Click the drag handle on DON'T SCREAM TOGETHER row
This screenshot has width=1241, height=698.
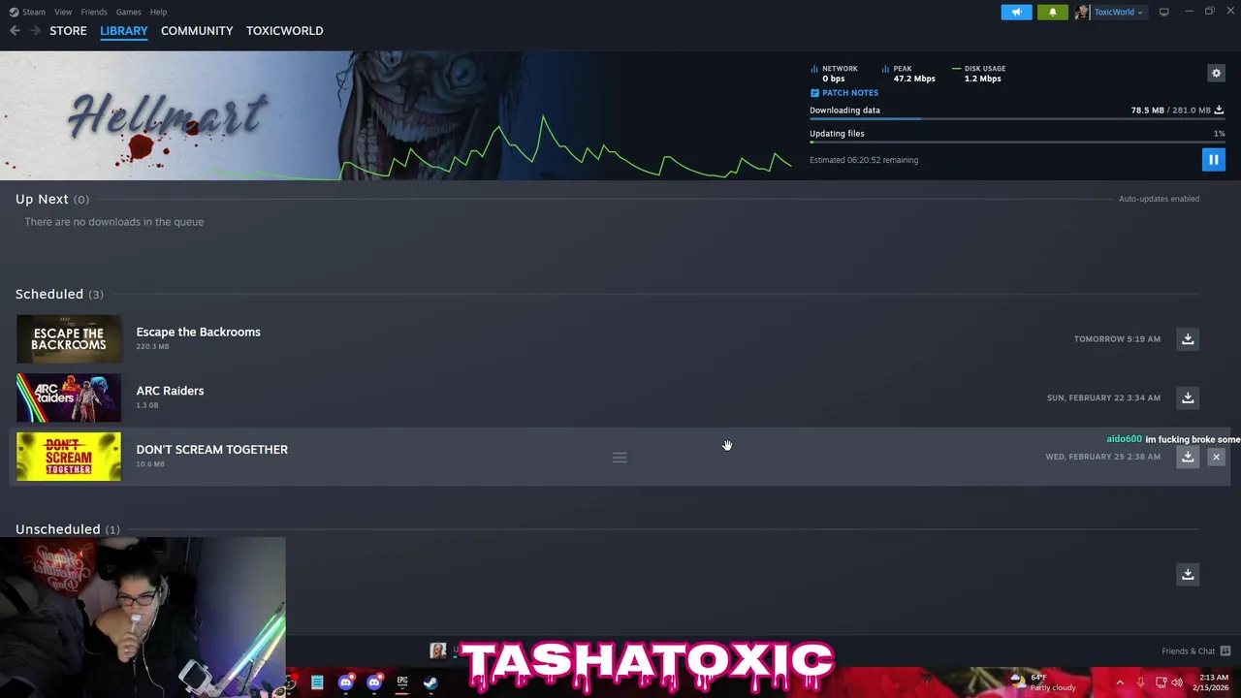click(620, 458)
